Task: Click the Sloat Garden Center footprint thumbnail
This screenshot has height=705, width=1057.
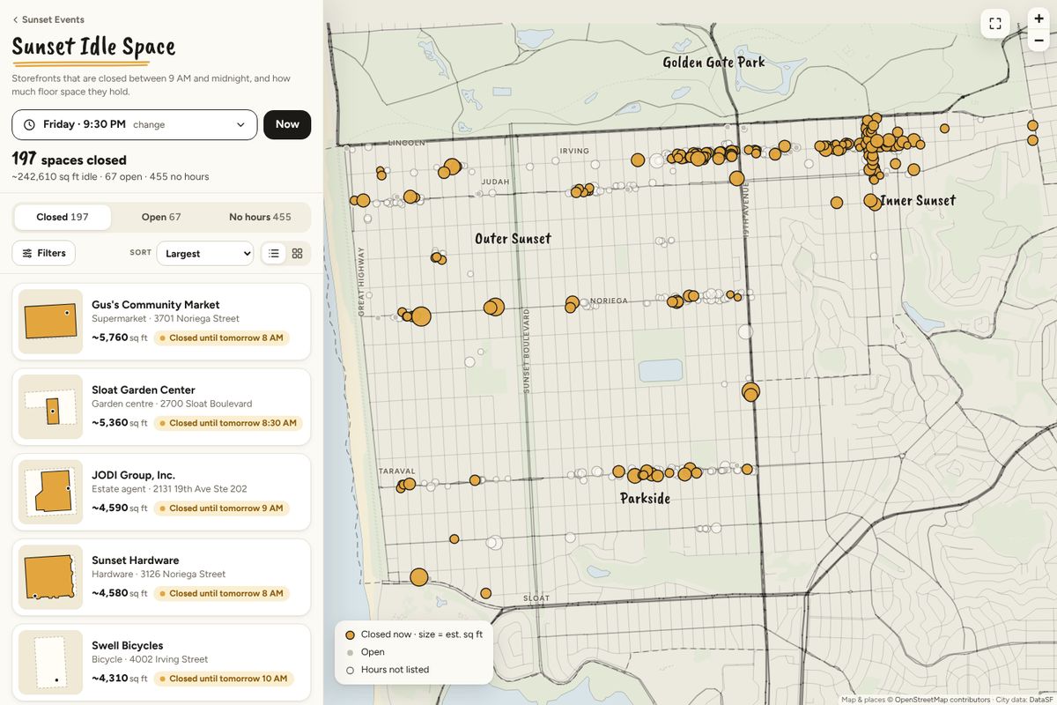Action: coord(50,407)
